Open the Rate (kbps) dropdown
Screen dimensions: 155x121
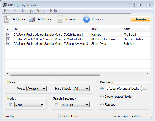[81, 89]
